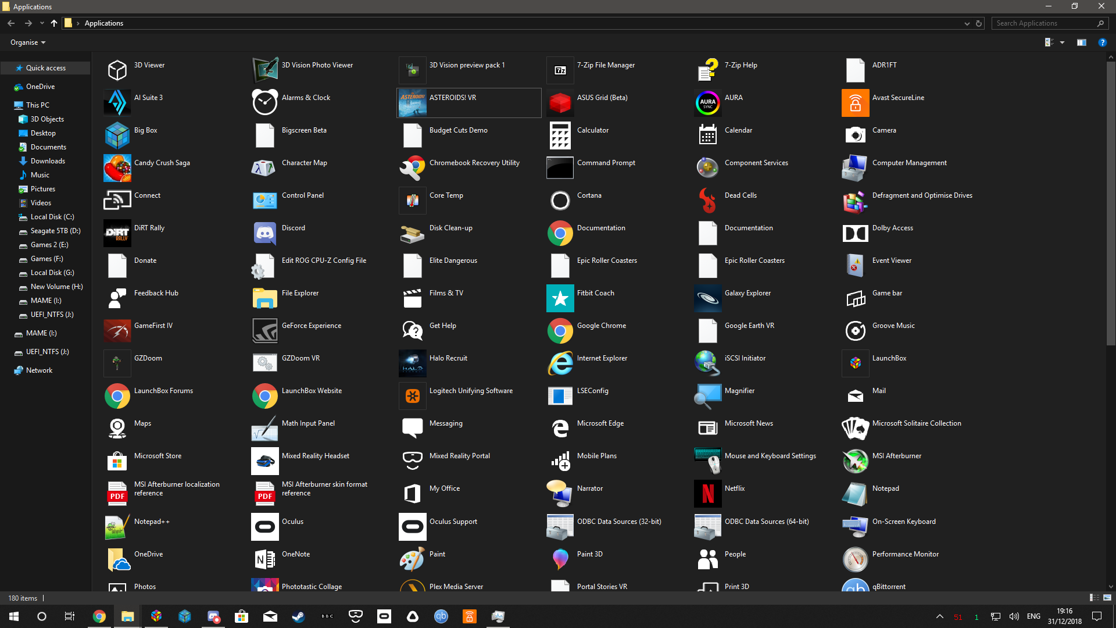Select the Notepad++ icon
This screenshot has height=628, width=1116.
[117, 527]
